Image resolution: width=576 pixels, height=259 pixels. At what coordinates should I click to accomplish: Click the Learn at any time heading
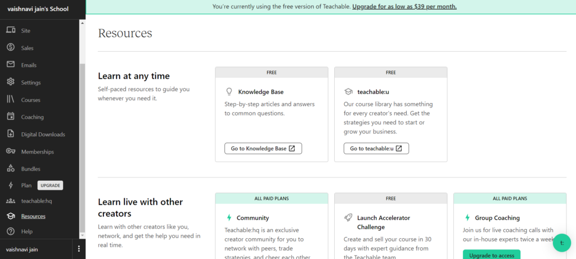click(134, 76)
